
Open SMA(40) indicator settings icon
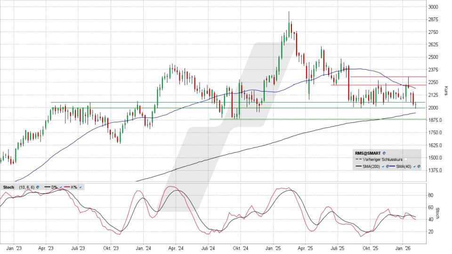click(419, 167)
